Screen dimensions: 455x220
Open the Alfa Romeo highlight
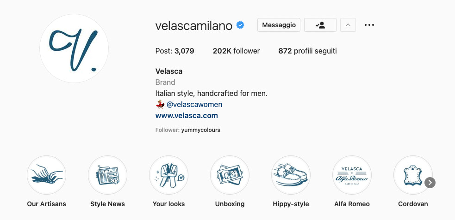coord(352,175)
